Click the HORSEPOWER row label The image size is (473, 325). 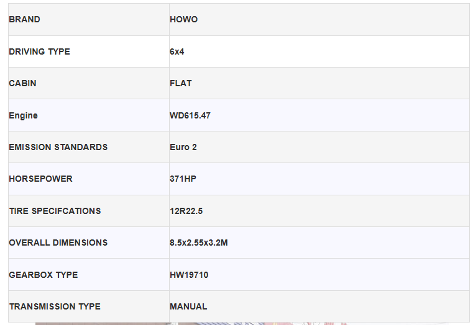[40, 179]
